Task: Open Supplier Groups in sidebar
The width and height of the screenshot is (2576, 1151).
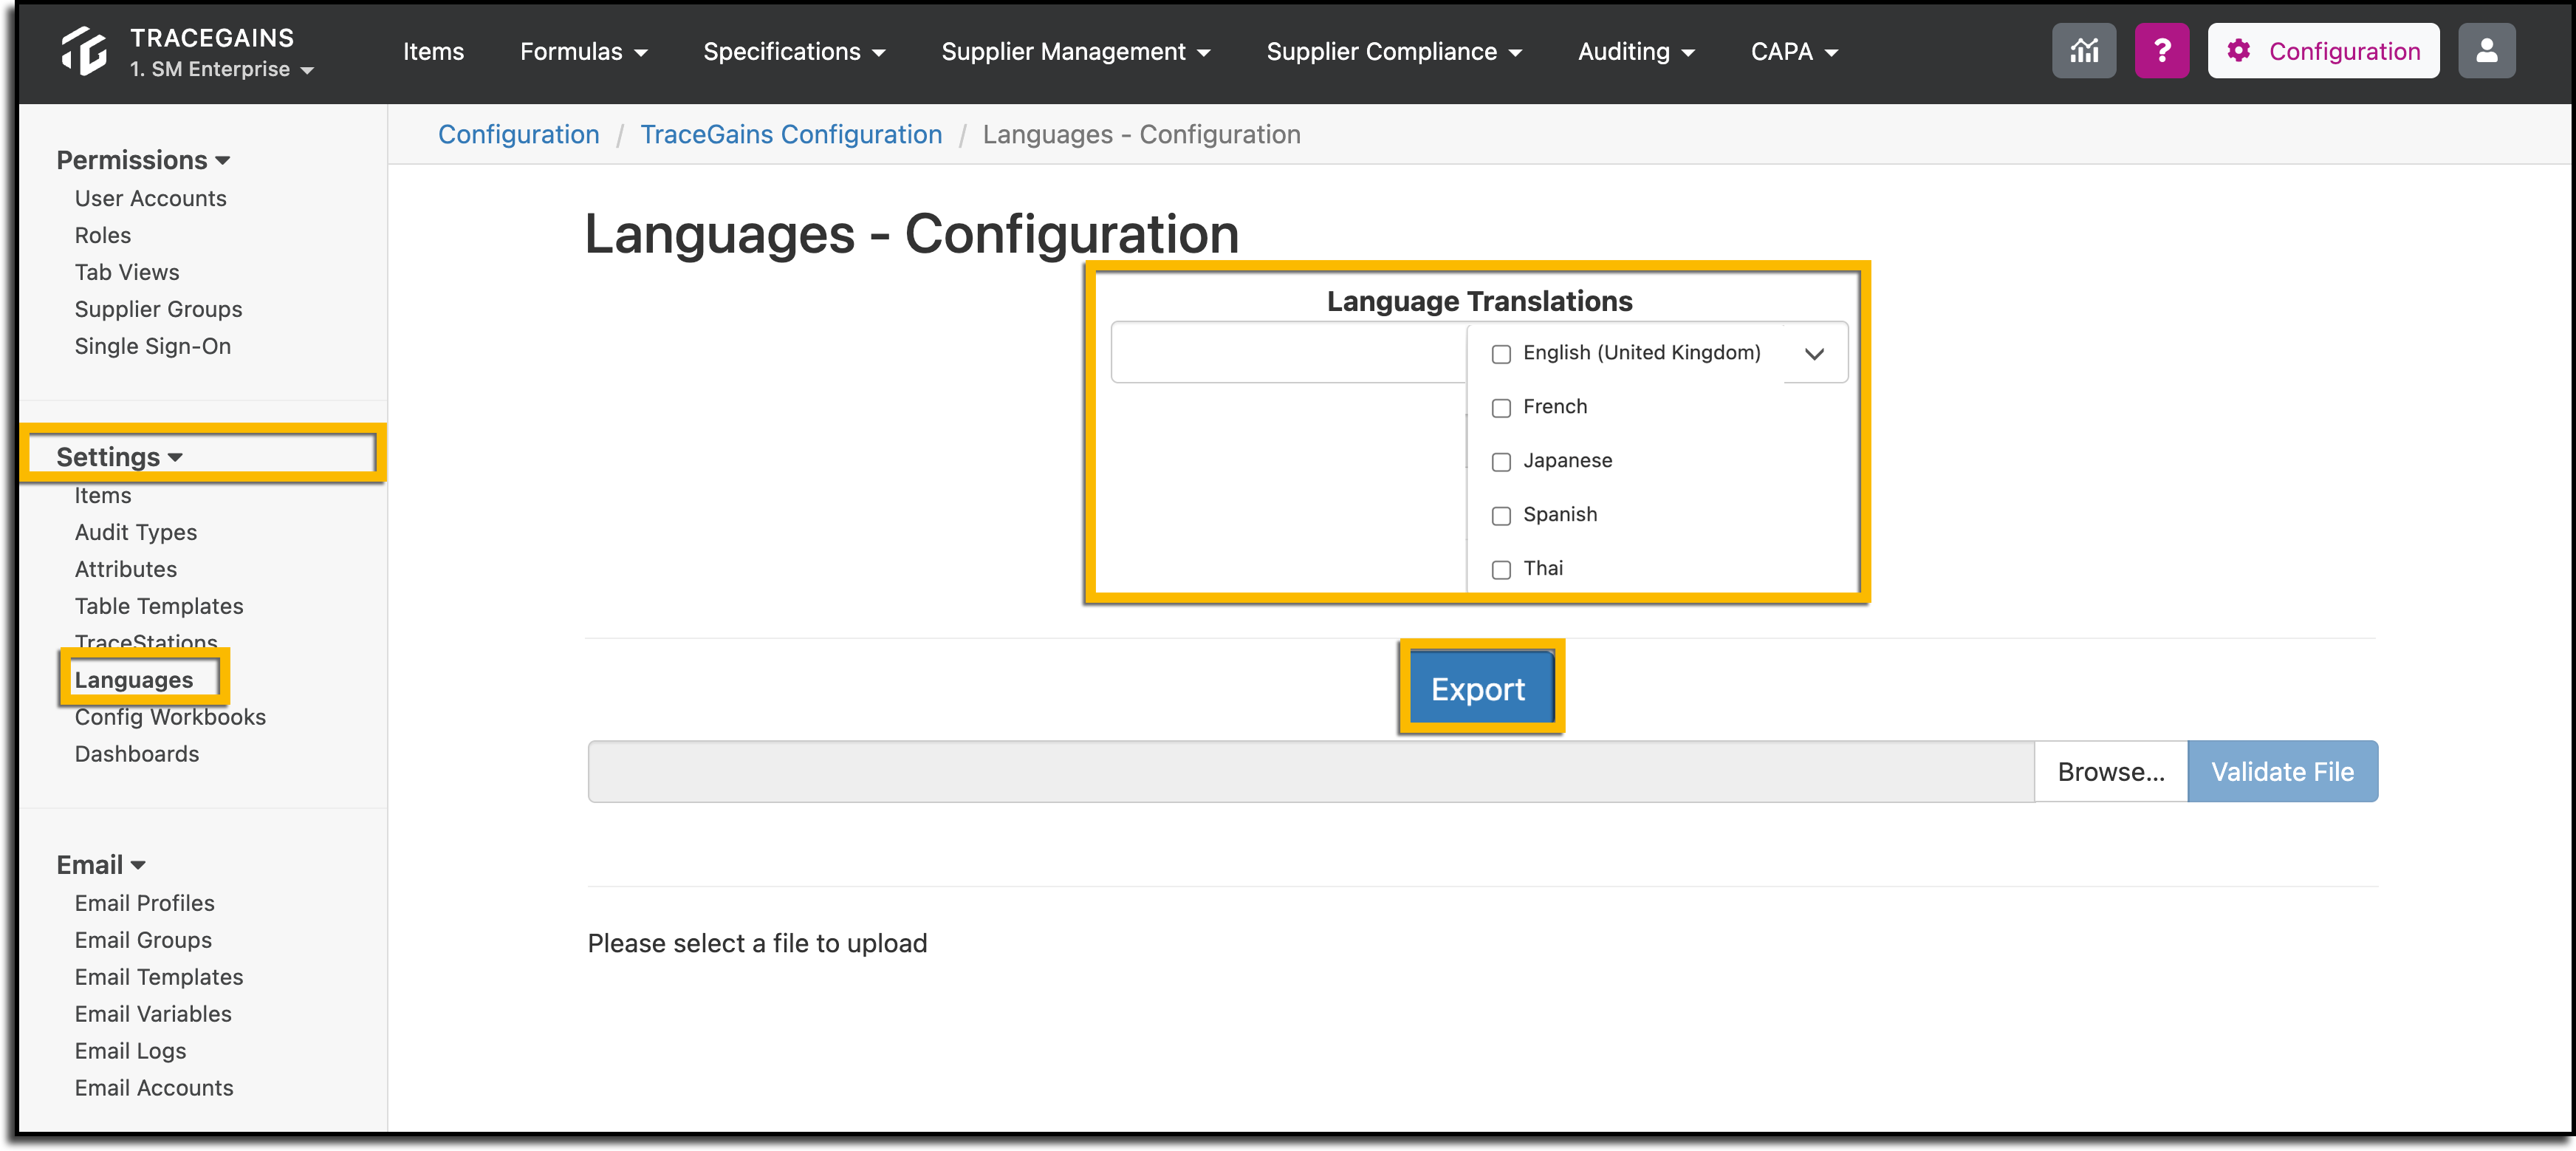Action: point(158,309)
